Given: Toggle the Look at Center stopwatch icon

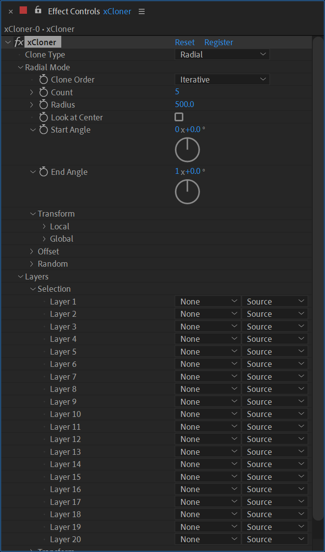Looking at the screenshot, I should click(x=44, y=117).
